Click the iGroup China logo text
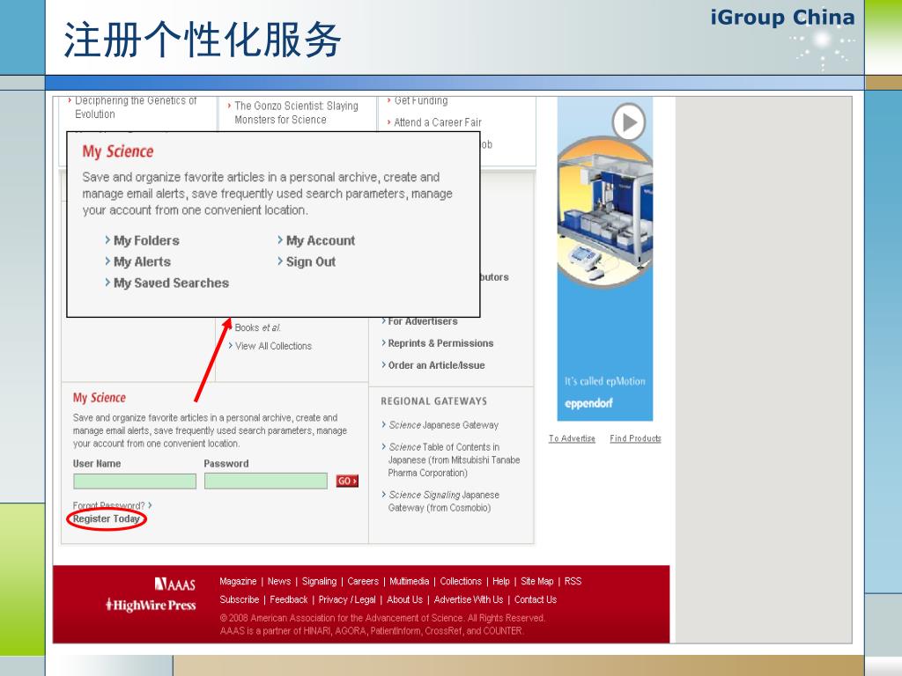 tap(782, 18)
